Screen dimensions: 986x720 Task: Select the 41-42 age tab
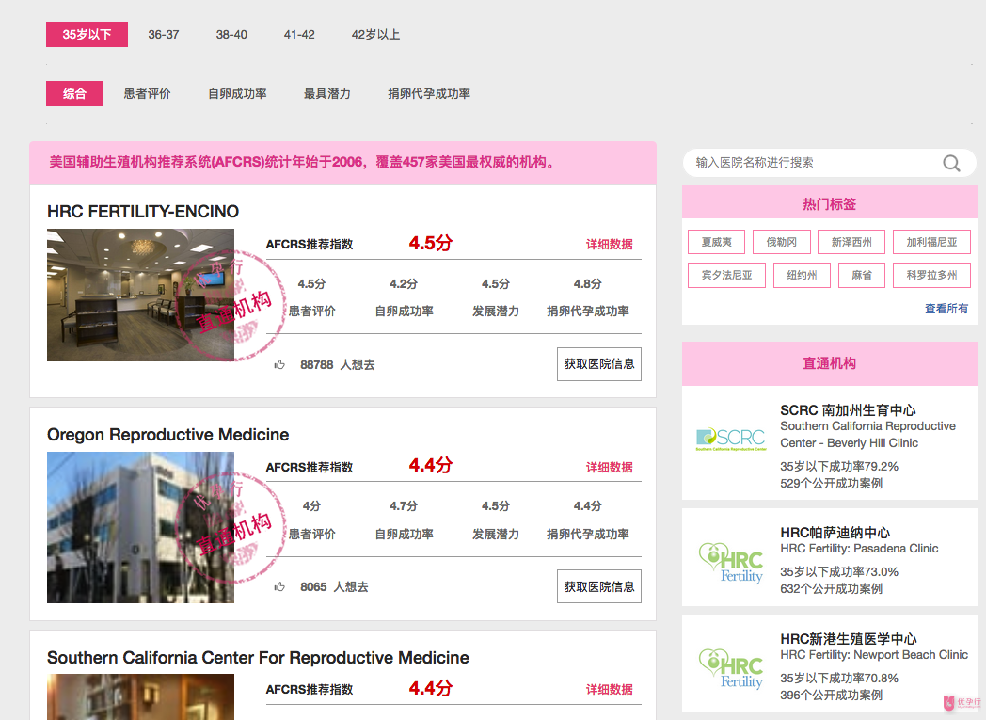coord(299,35)
